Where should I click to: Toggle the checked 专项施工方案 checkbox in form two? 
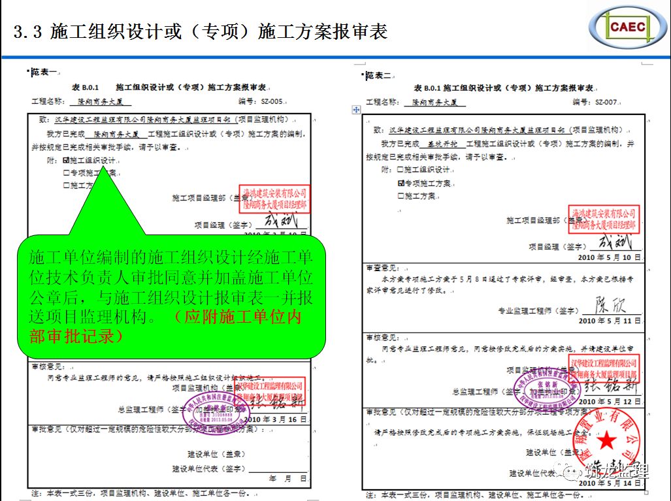pyautogui.click(x=401, y=183)
